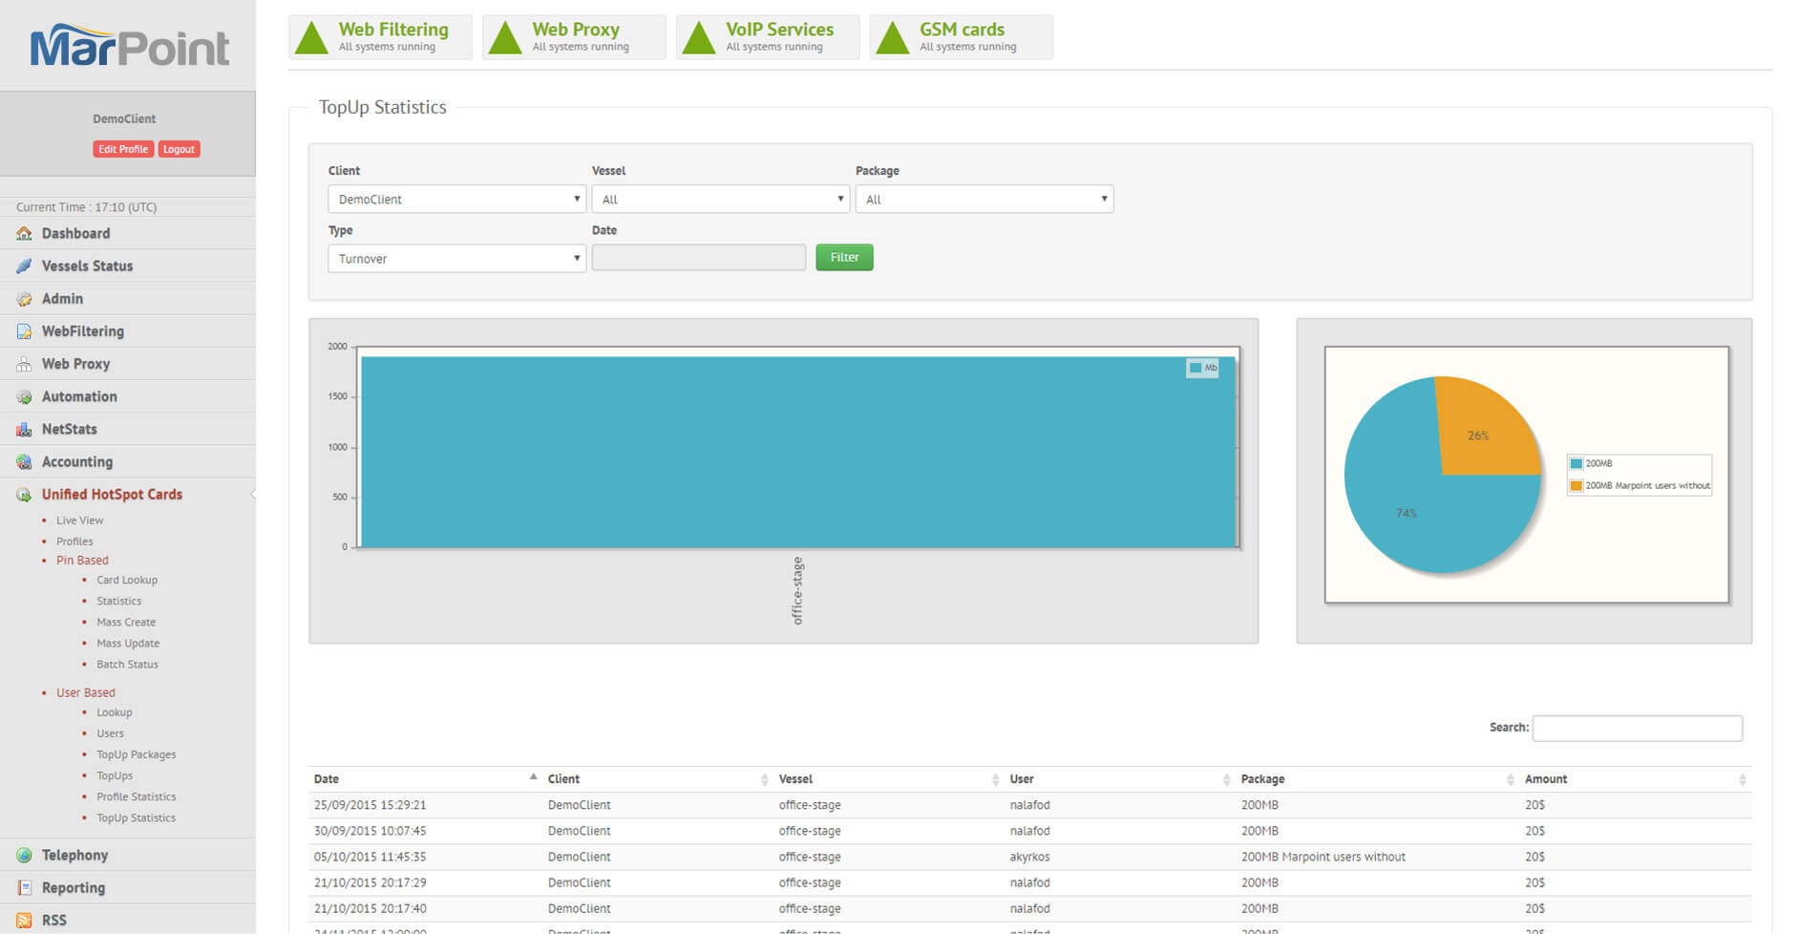Screen dimensions: 1799x934
Task: Click the 25/09/2015 15:29:21 date cell
Action: (370, 805)
